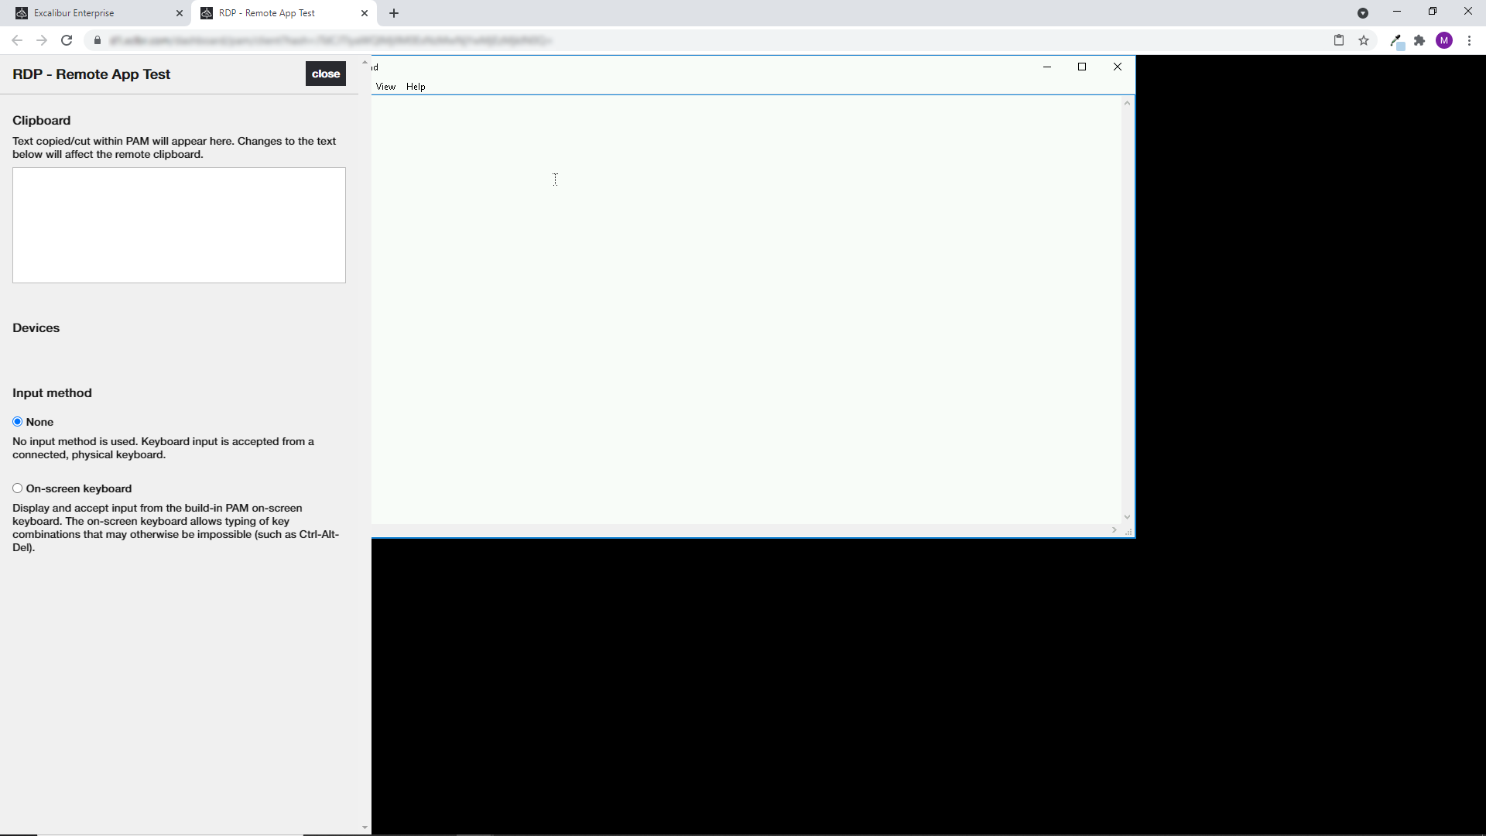Click the padlock site info icon
The width and height of the screenshot is (1486, 836).
coord(98,40)
